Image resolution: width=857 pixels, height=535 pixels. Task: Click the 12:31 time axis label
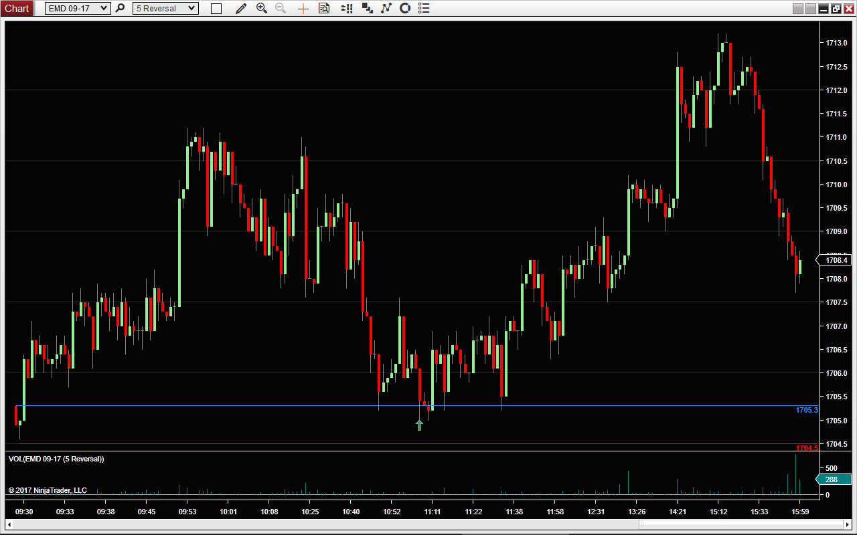596,512
